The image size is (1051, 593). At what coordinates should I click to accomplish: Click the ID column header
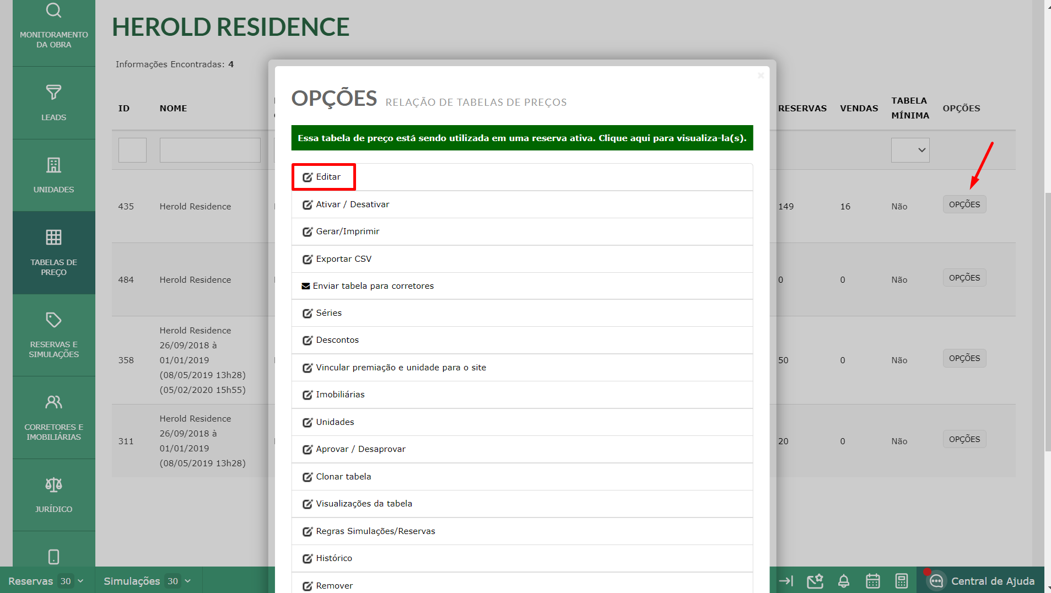(124, 109)
